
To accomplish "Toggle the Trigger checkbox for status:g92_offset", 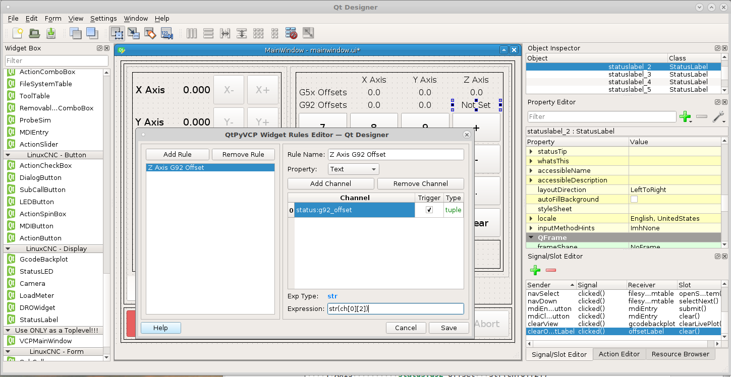I will point(429,210).
